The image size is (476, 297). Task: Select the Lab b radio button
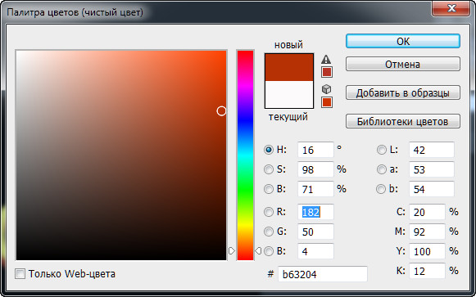tap(381, 189)
